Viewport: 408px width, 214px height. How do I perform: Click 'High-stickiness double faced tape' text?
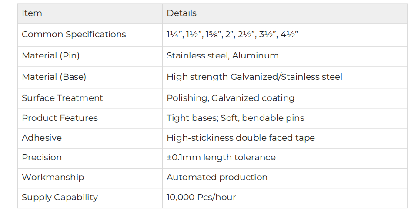241,138
